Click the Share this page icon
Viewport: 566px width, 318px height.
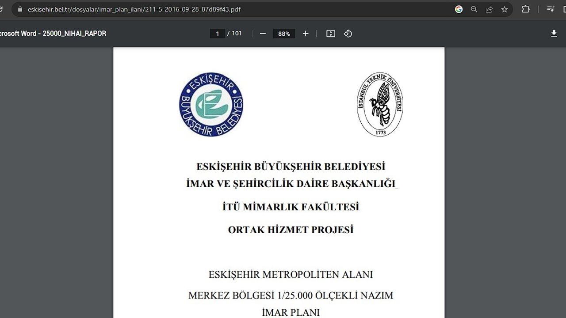pos(490,9)
